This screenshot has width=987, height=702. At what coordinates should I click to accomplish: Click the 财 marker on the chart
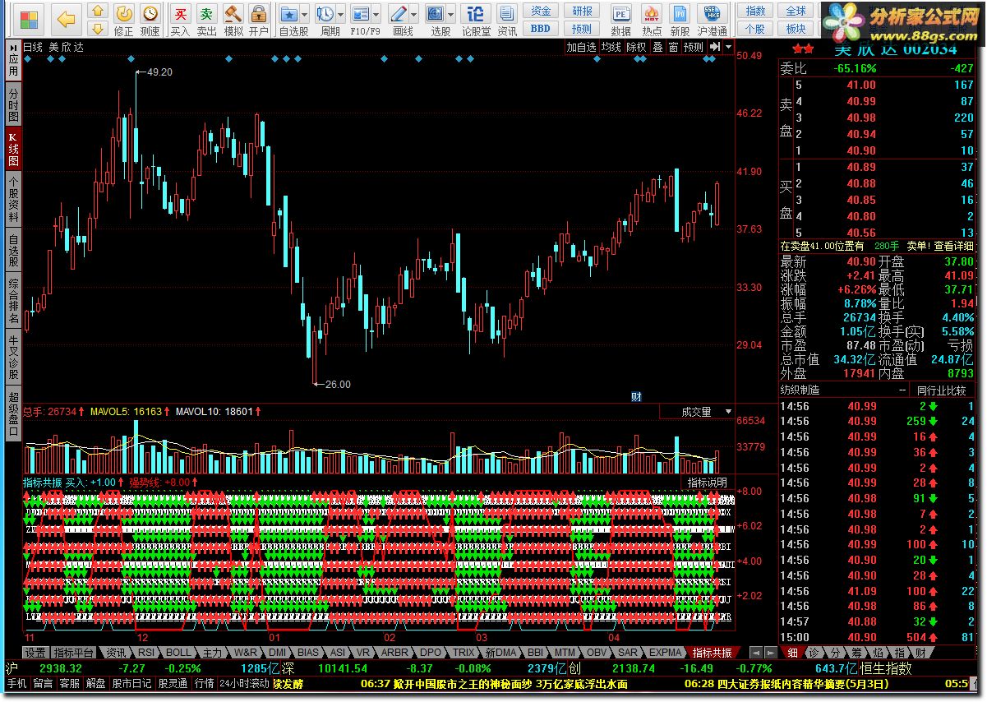point(636,396)
